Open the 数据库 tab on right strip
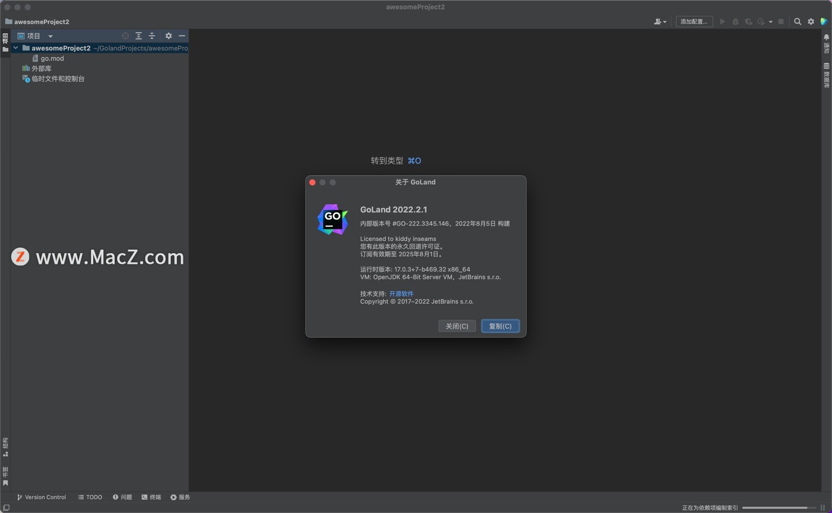 pyautogui.click(x=826, y=75)
